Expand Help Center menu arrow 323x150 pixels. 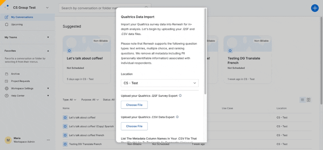pos(48,96)
